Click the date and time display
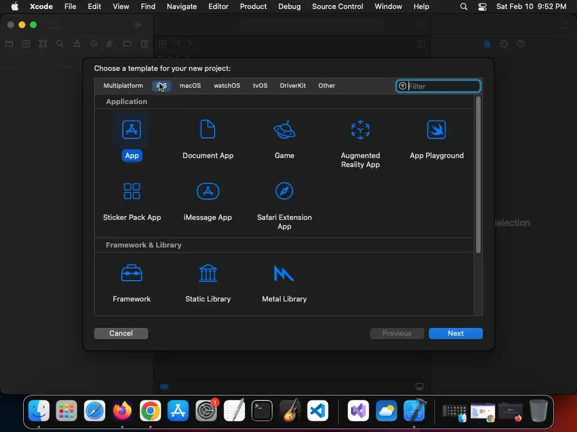Screen dimensions: 577x432 tap(531, 7)
